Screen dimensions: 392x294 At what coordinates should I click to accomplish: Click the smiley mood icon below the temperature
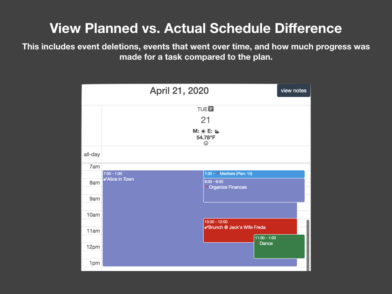coord(206,143)
